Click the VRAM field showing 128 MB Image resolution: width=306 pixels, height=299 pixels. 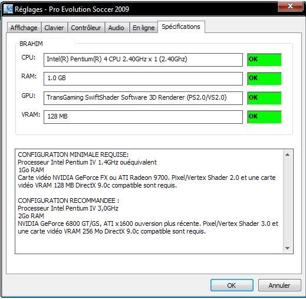[143, 117]
